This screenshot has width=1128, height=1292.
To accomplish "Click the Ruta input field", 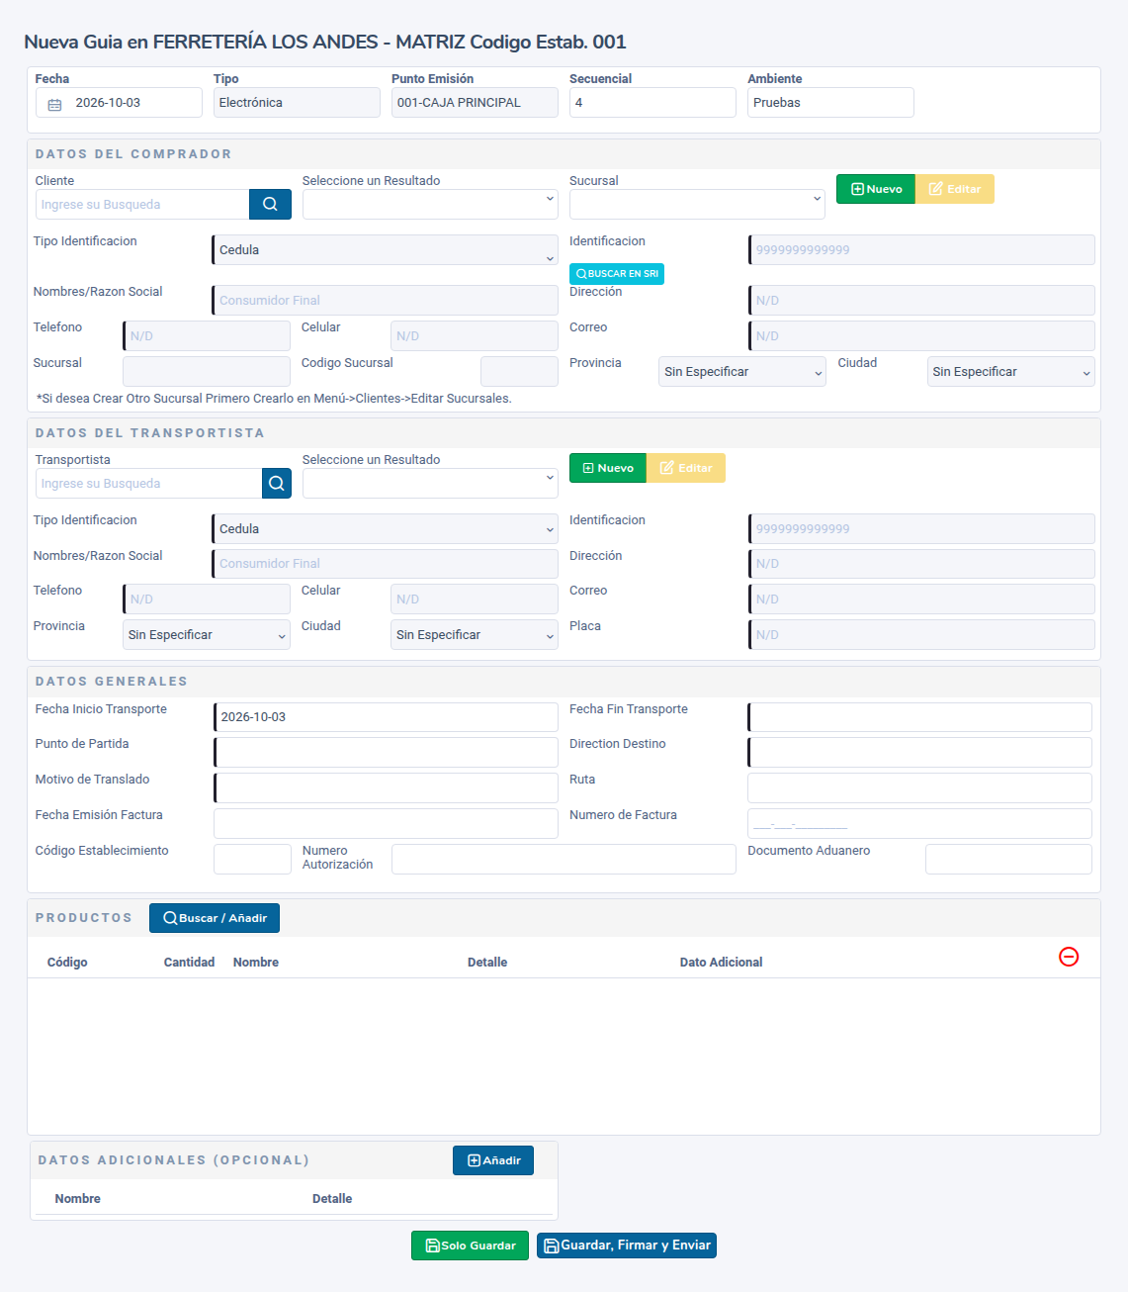I will [919, 788].
